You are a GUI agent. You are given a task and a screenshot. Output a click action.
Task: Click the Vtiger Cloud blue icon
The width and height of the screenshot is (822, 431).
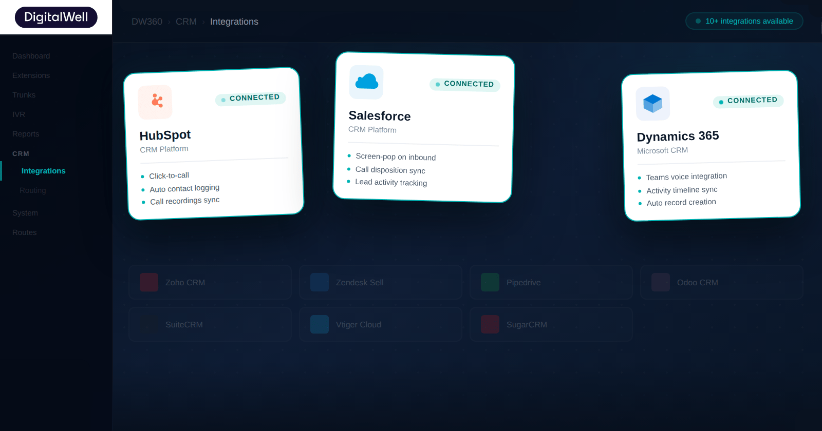click(320, 324)
